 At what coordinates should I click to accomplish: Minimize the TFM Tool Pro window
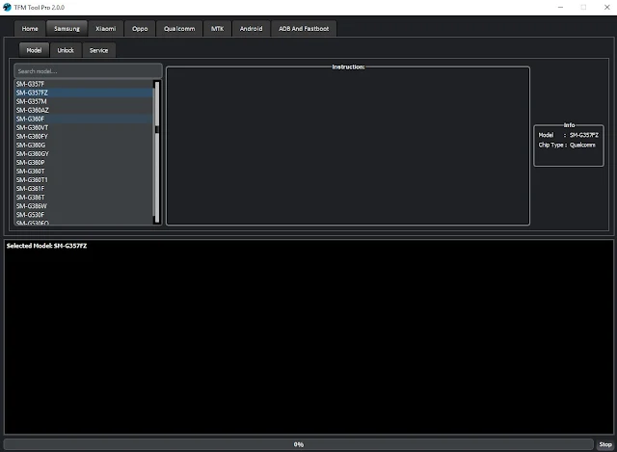(x=560, y=7)
